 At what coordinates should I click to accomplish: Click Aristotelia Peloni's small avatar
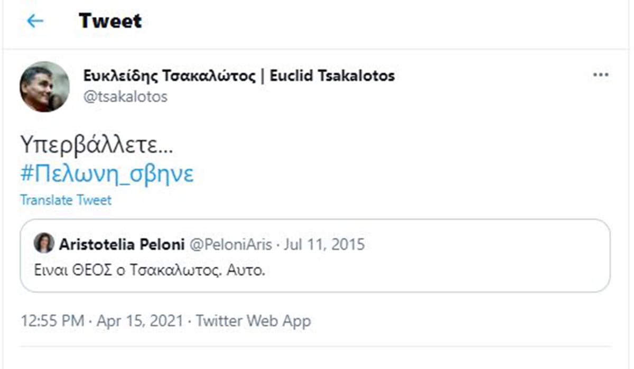coord(43,244)
